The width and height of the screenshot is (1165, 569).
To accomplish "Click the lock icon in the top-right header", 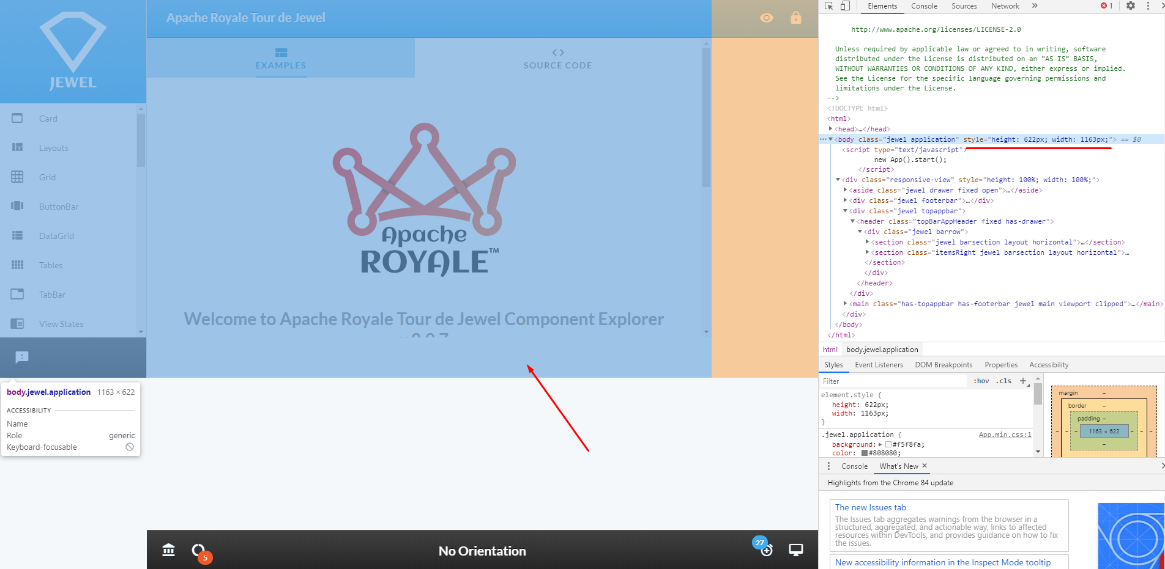I will coord(795,18).
